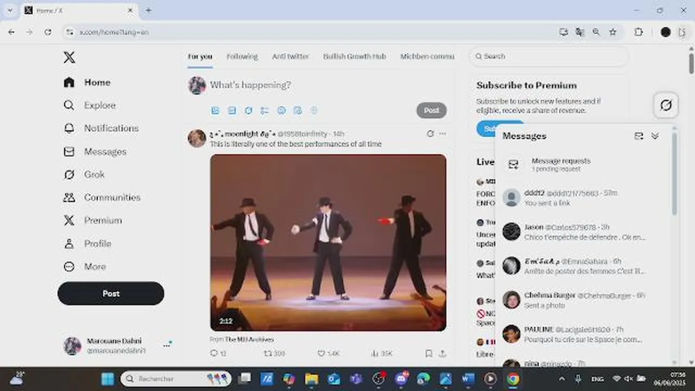
Task: Click the Messages panel scrollbar
Action: tap(674, 174)
